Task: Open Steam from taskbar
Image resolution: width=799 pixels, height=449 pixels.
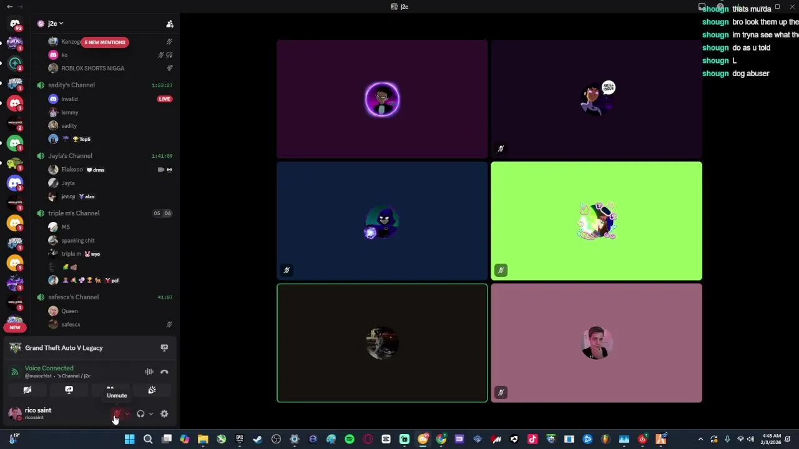Action: coord(257,439)
